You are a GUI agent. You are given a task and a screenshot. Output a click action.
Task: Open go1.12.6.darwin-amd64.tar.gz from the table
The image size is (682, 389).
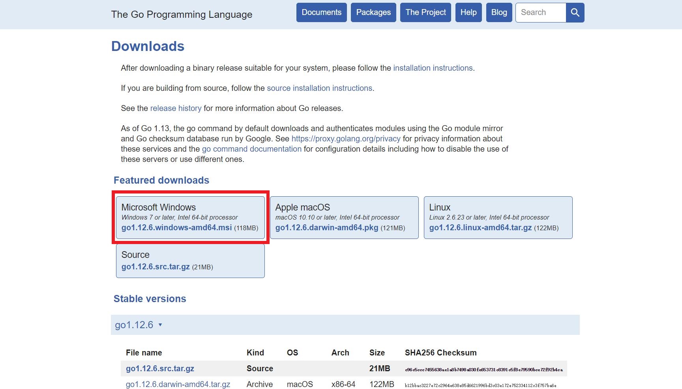(178, 384)
